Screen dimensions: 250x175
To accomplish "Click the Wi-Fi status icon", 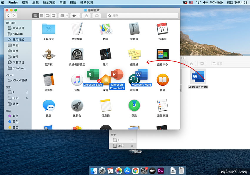I will [198, 2].
